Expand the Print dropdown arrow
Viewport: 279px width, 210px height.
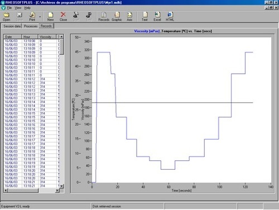pyautogui.click(x=40, y=17)
